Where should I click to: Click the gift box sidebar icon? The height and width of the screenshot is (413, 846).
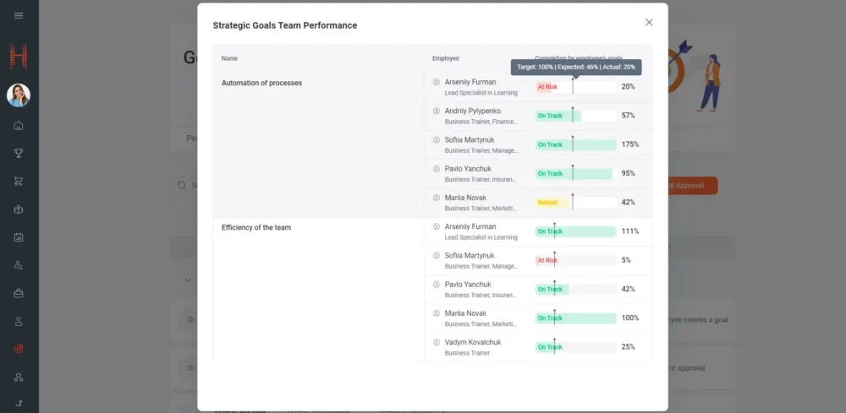19,209
